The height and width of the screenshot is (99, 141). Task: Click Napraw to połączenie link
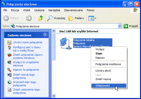click(26, 70)
